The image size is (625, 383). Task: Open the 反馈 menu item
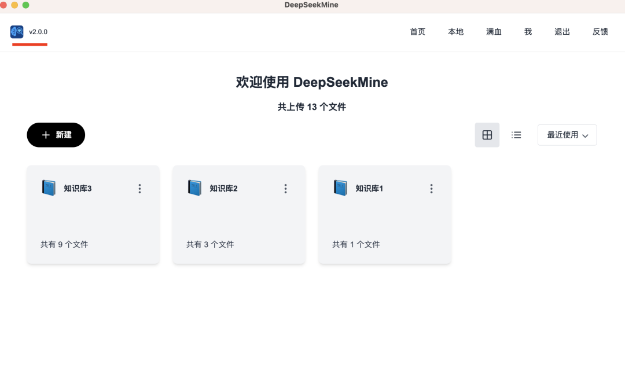coord(600,32)
